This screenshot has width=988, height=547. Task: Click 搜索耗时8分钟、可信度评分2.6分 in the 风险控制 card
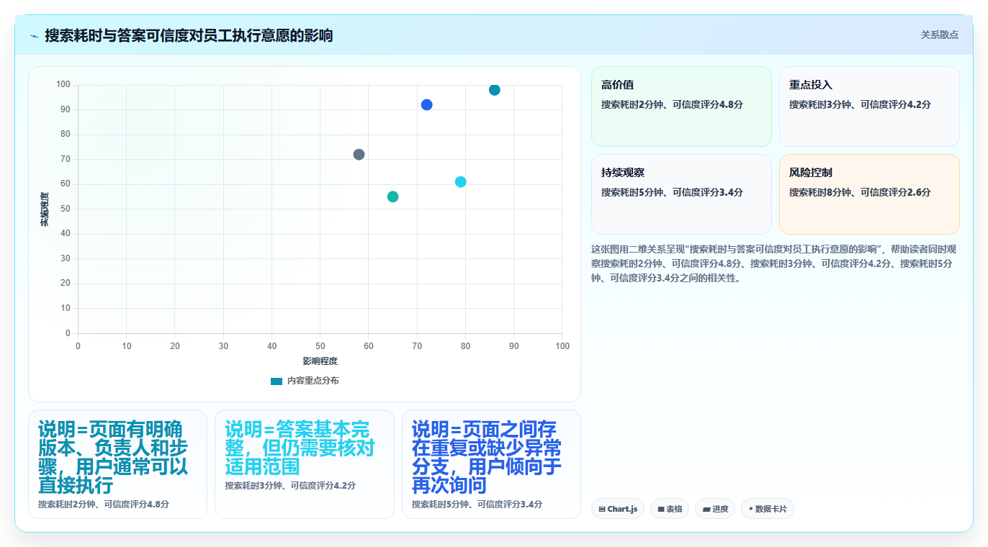point(860,192)
